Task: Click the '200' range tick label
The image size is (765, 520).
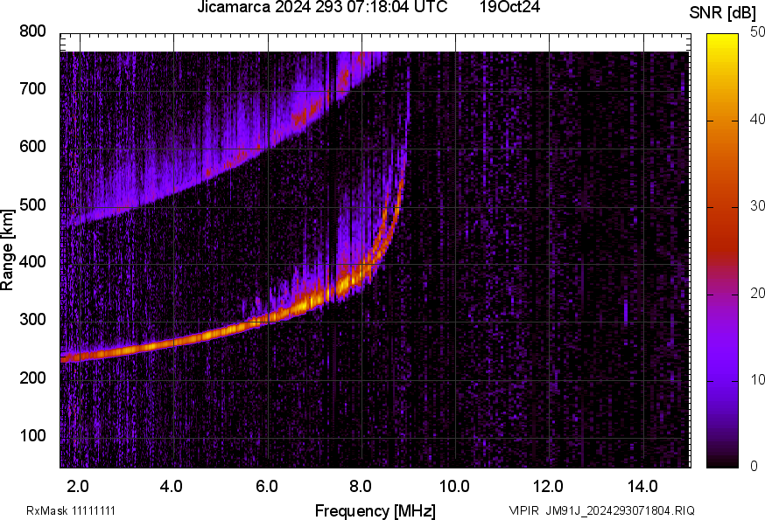Action: click(x=32, y=378)
